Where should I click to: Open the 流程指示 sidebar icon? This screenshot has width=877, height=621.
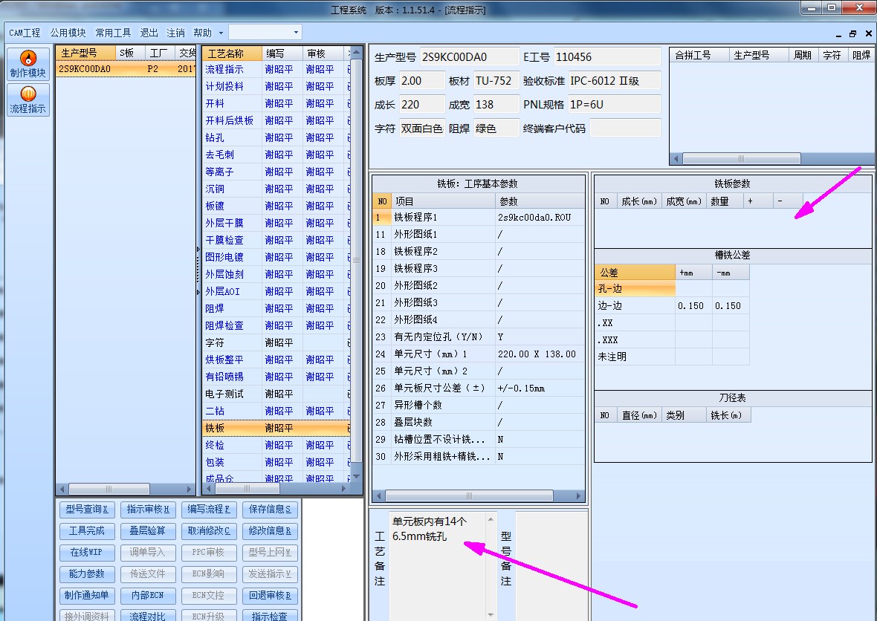pyautogui.click(x=28, y=100)
